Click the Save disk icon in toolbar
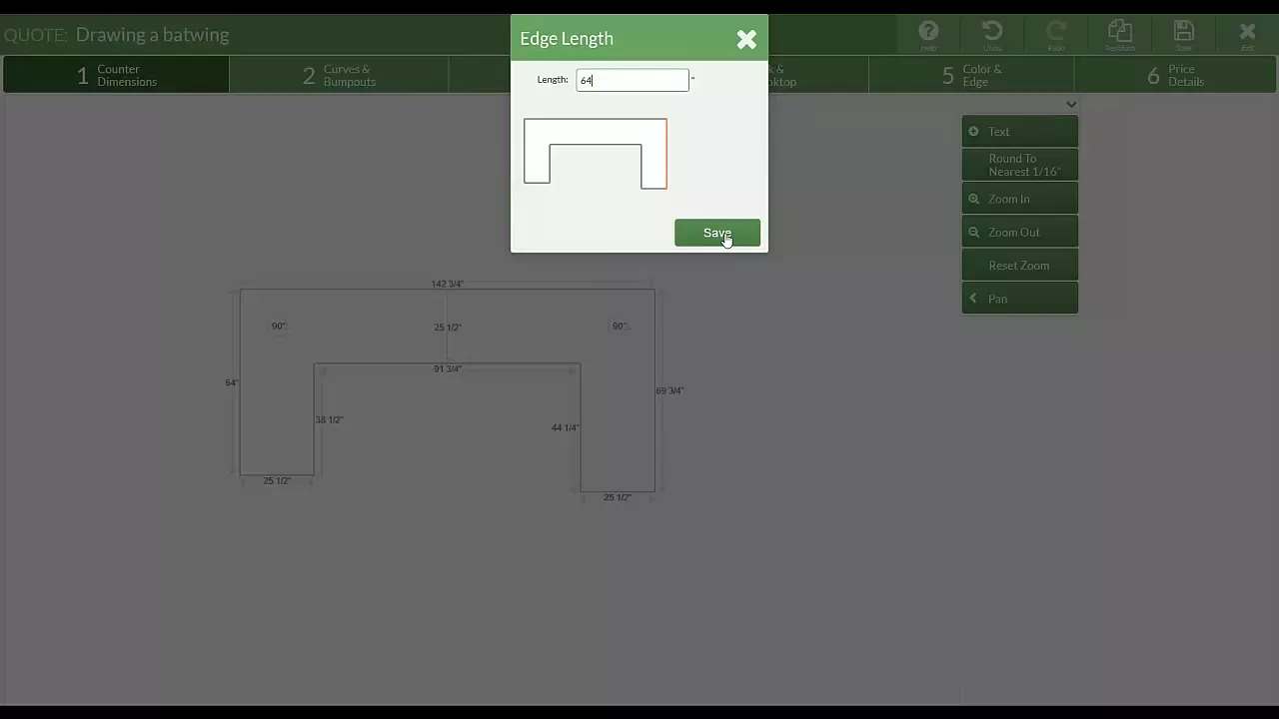The width and height of the screenshot is (1279, 719). (1184, 35)
